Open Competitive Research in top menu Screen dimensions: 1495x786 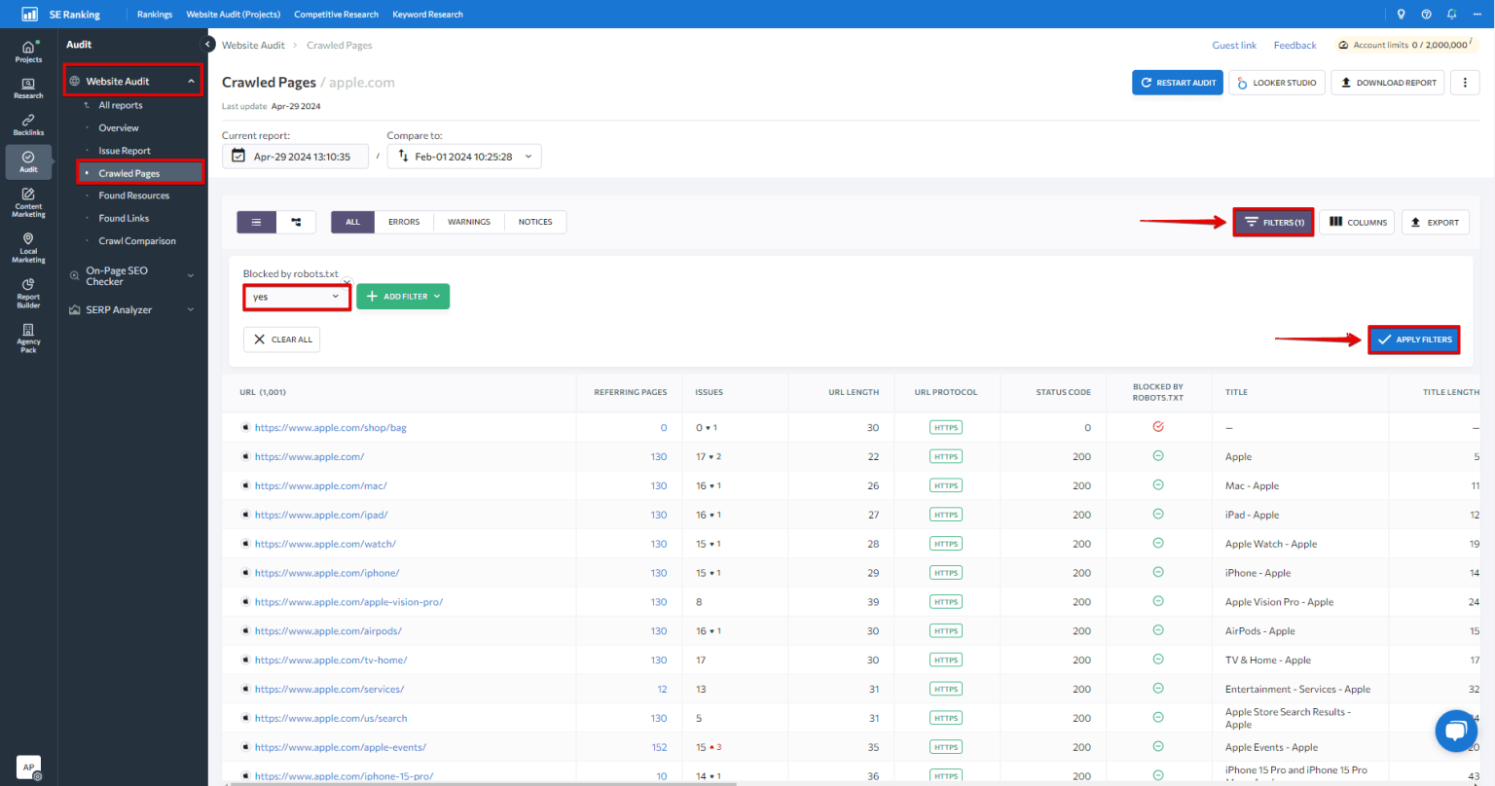click(336, 15)
